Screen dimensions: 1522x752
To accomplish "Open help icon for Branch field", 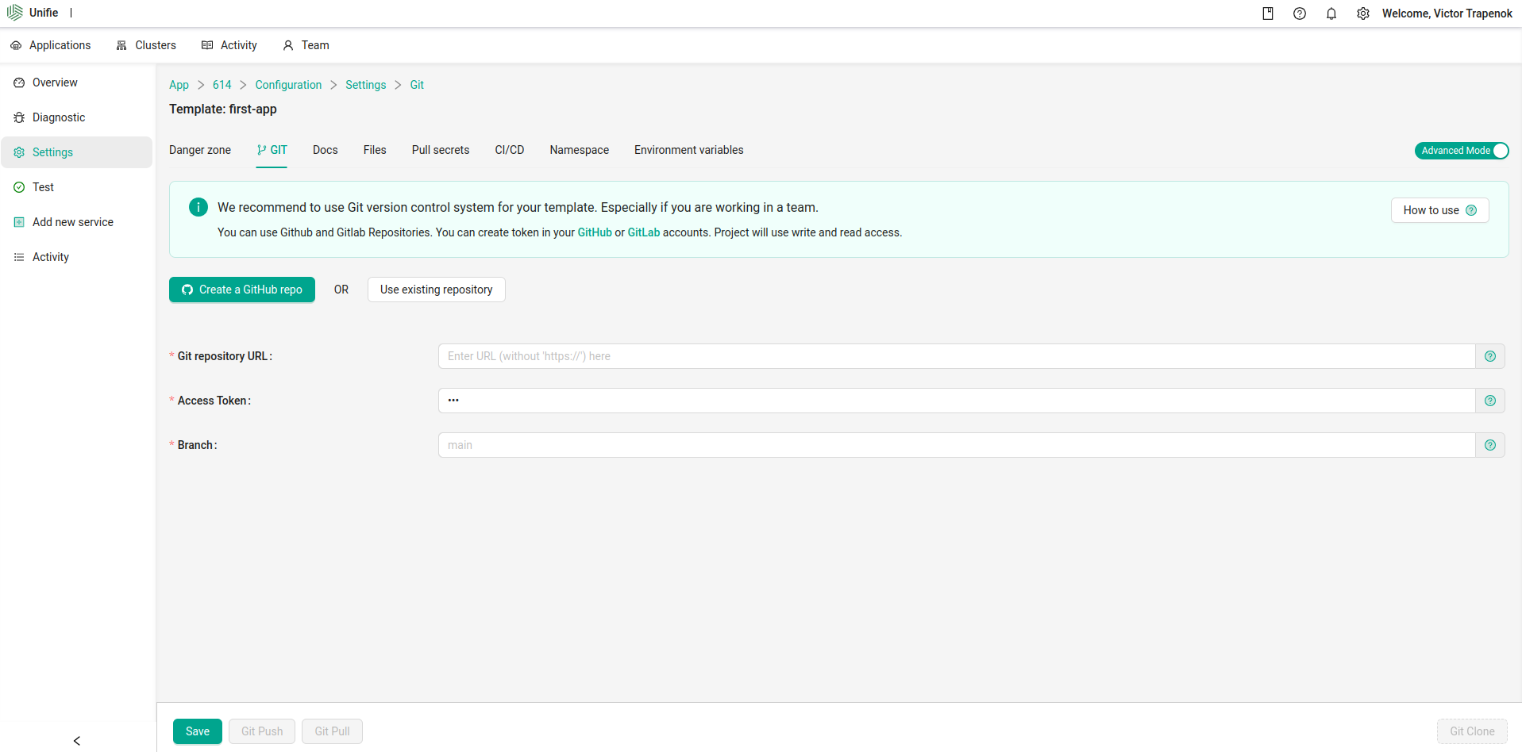I will pos(1490,445).
